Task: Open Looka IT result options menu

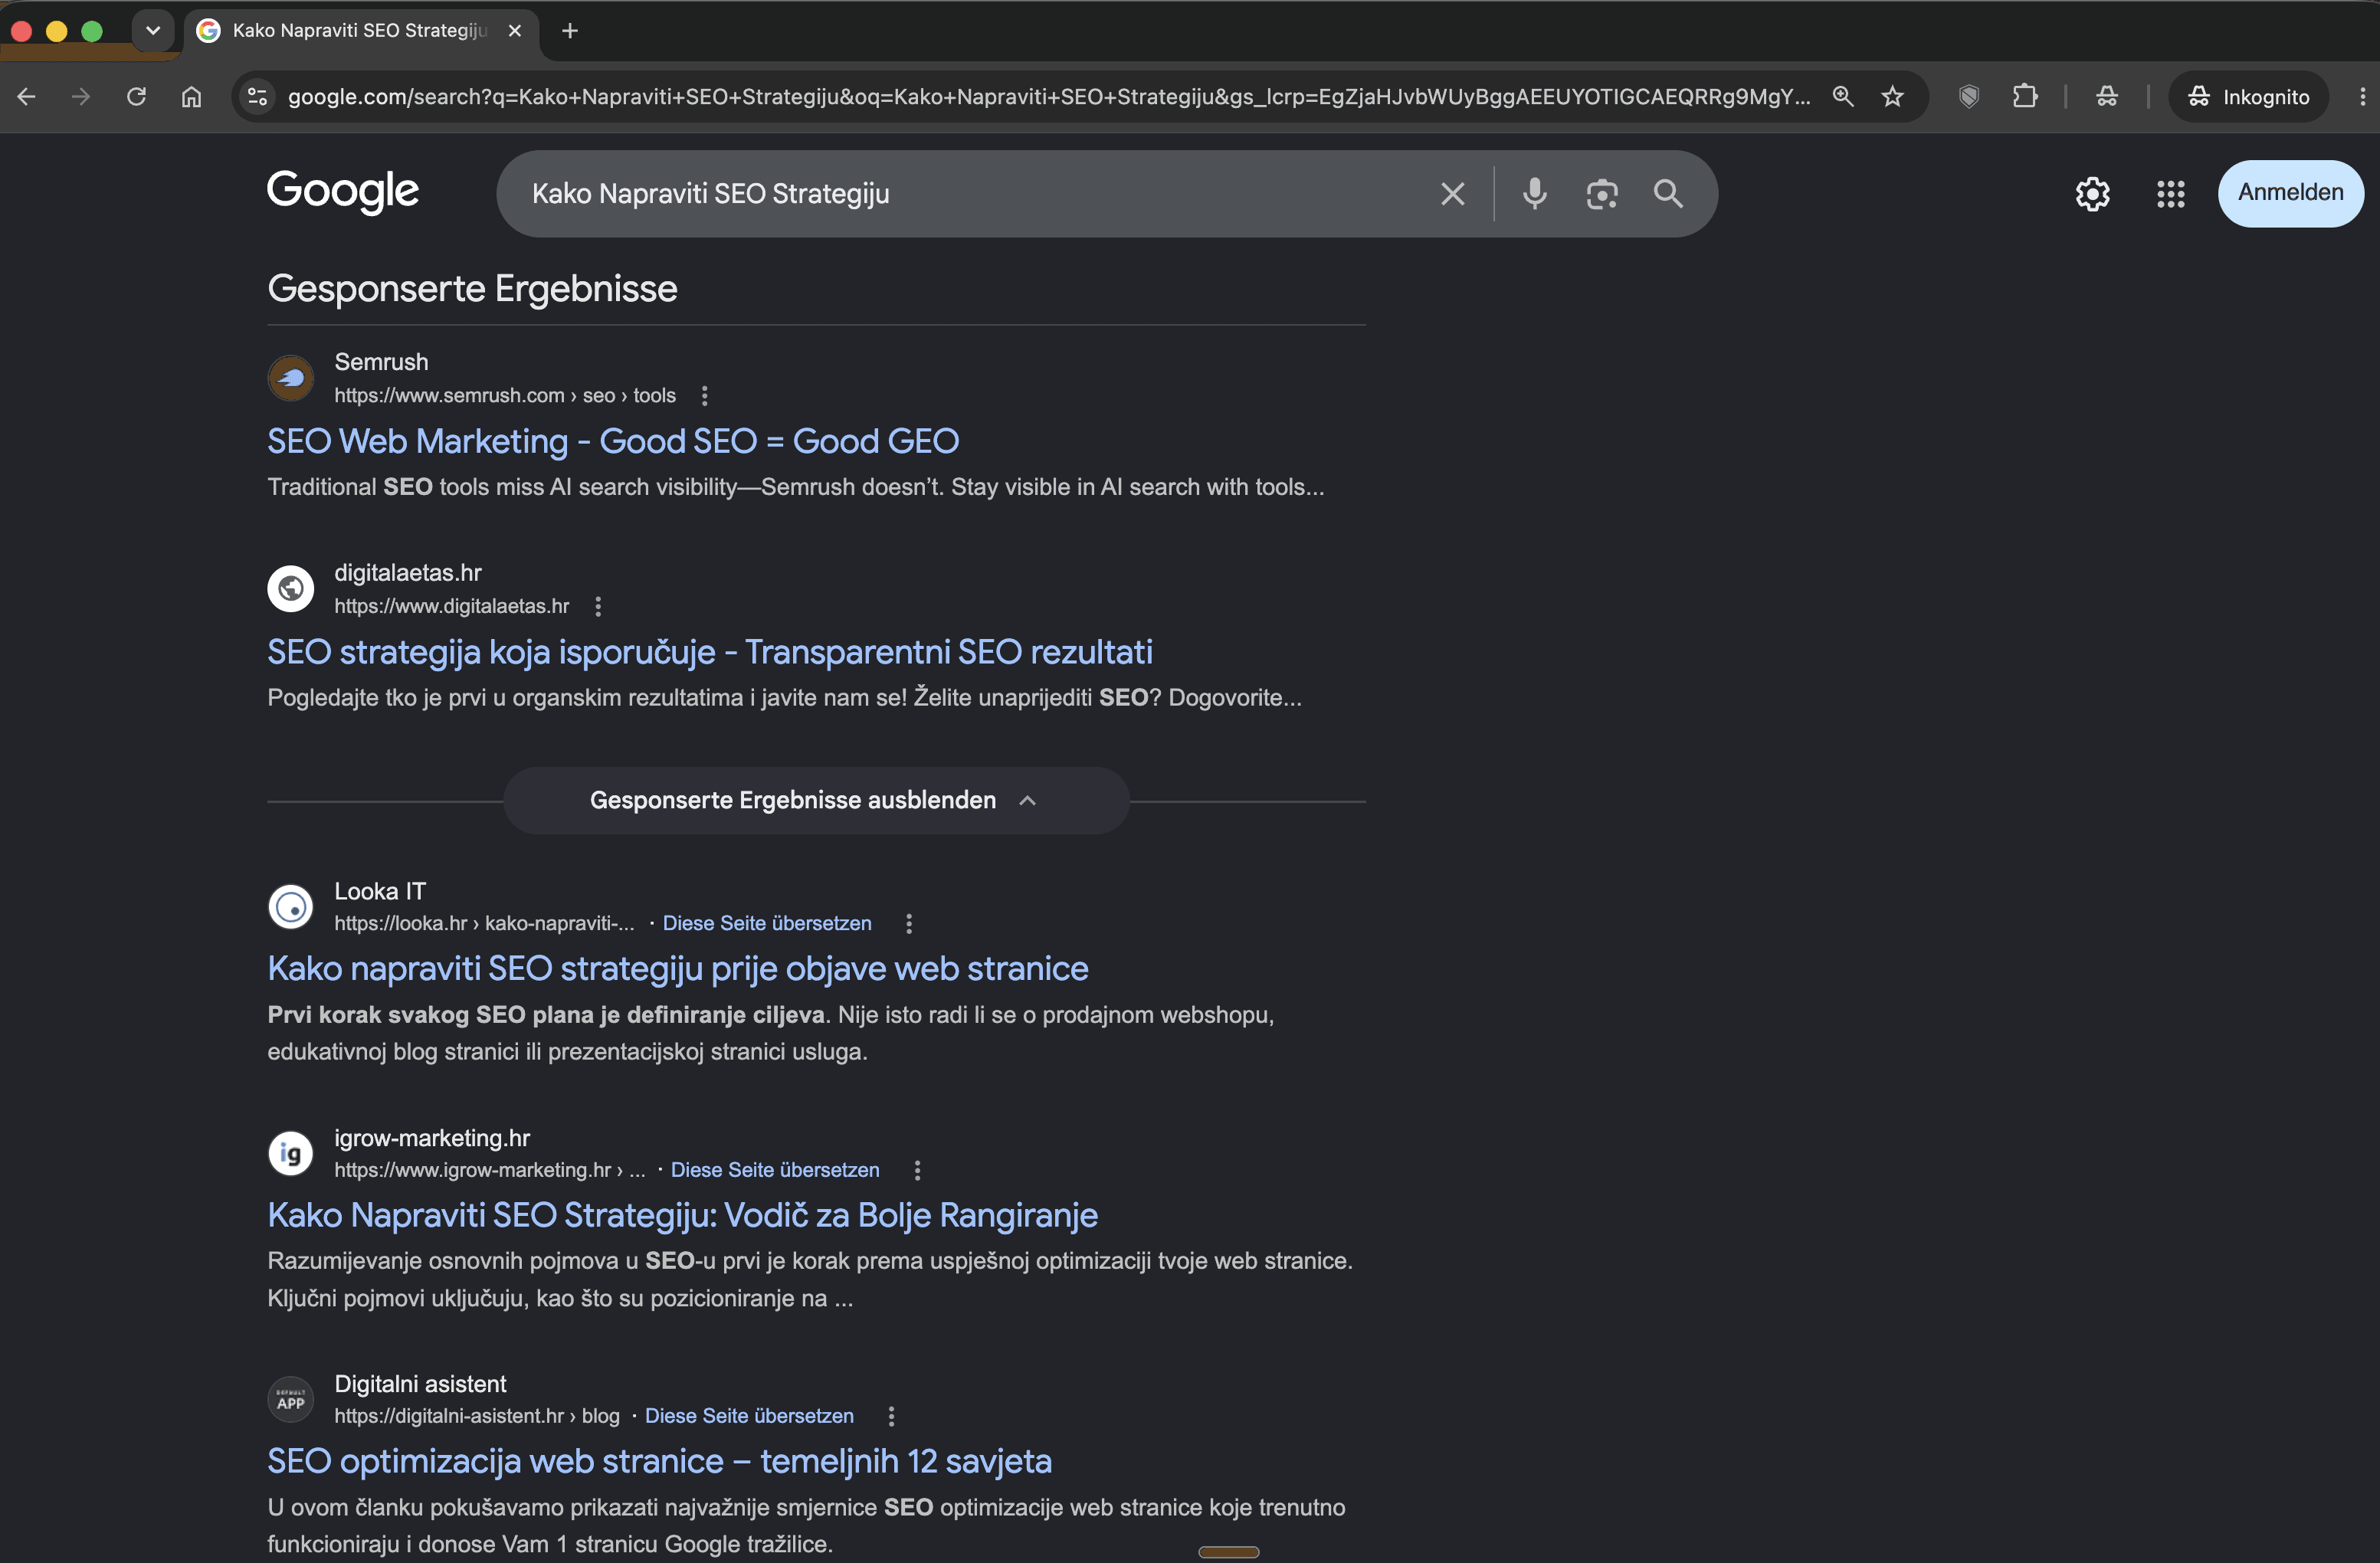Action: 909,924
